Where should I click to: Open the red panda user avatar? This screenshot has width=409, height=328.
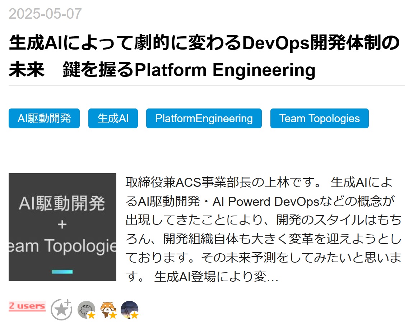coord(107,309)
